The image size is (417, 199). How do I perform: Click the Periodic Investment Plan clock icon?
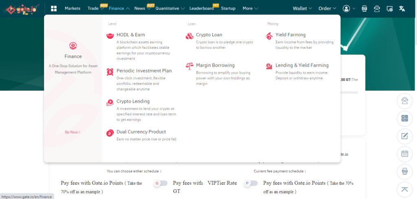point(110,72)
